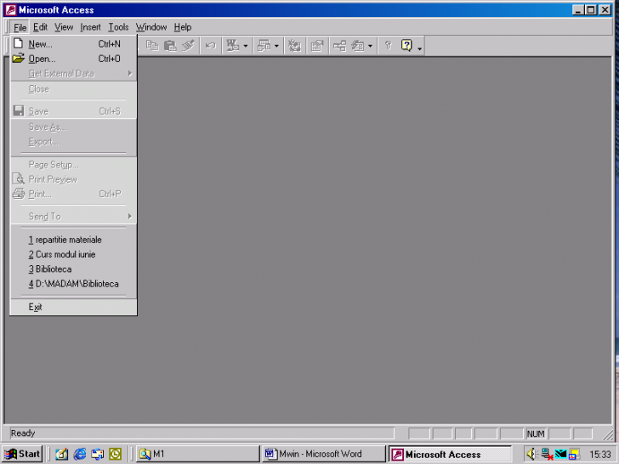Switch to M1 taskbar window
The width and height of the screenshot is (619, 464).
[x=197, y=454]
